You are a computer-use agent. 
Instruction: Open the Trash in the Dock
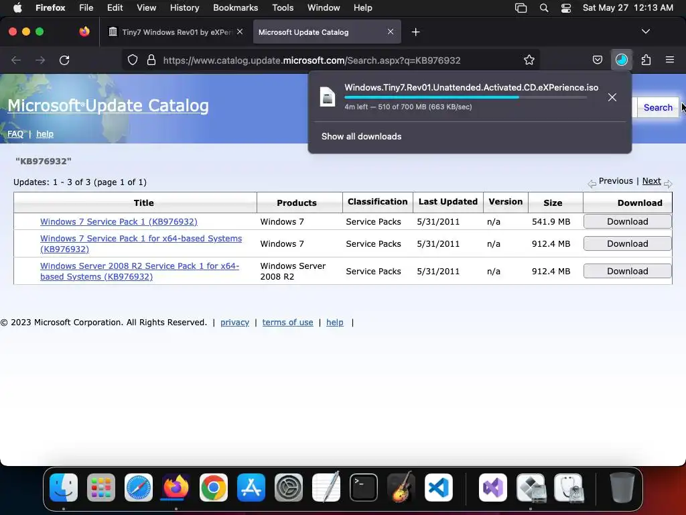point(622,487)
